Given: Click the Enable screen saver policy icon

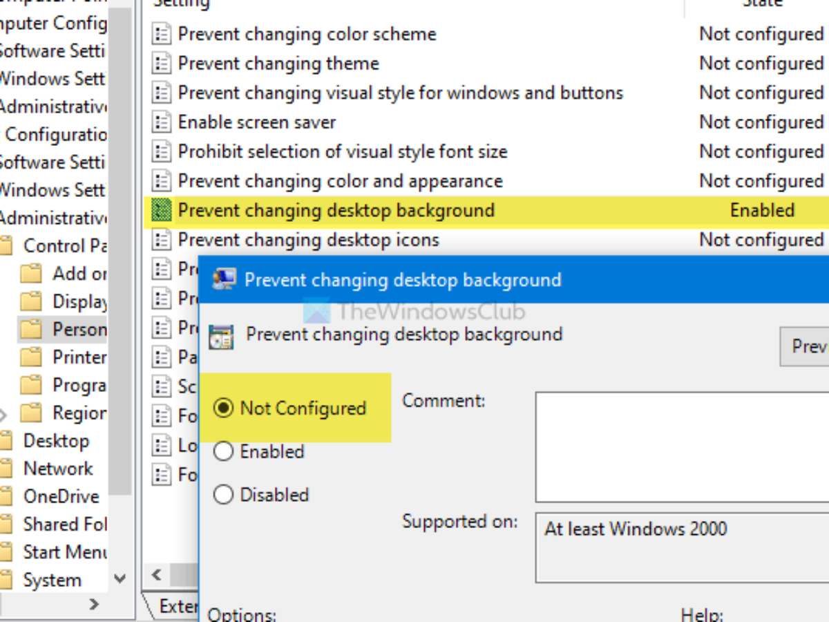Looking at the screenshot, I should point(161,122).
